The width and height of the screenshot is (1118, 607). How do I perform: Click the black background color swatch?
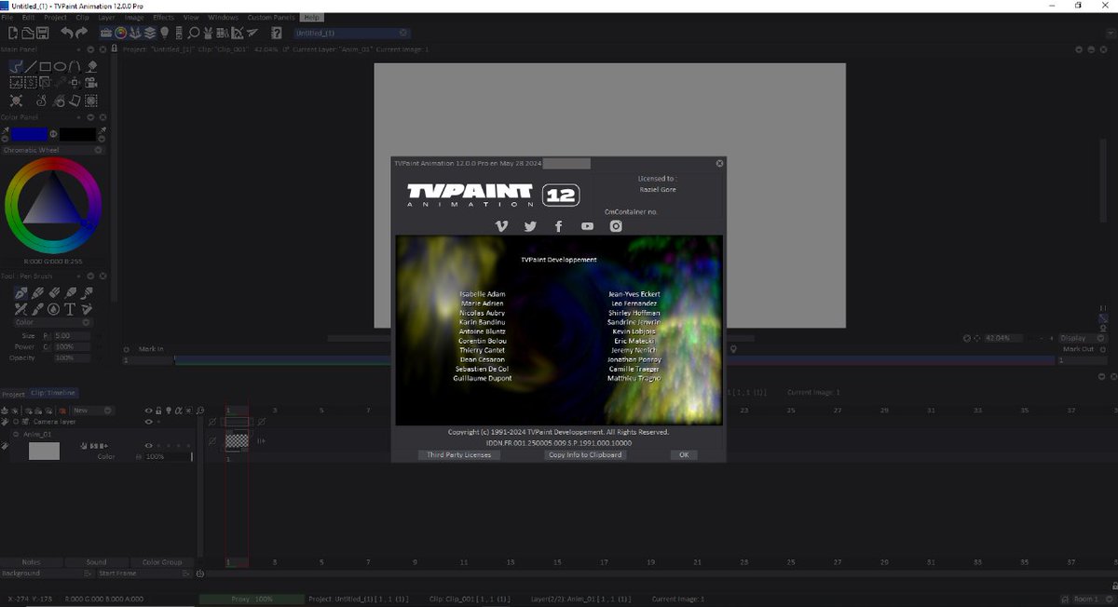point(77,134)
